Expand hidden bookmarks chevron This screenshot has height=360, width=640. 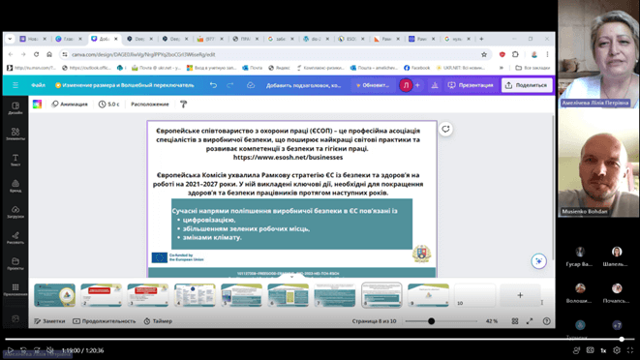pos(502,68)
